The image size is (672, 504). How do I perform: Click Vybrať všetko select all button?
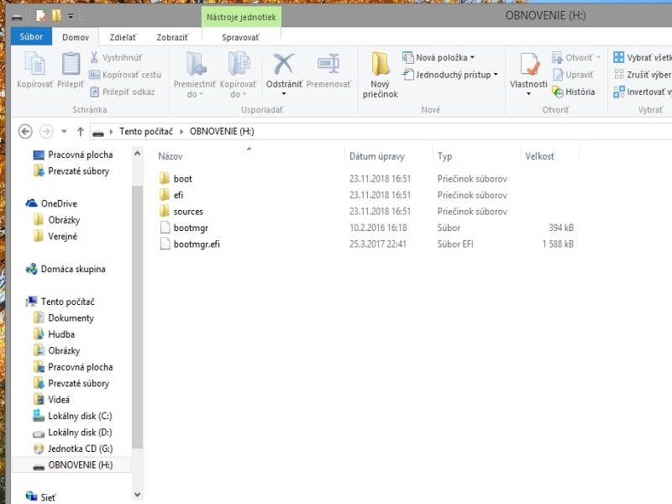(643, 57)
